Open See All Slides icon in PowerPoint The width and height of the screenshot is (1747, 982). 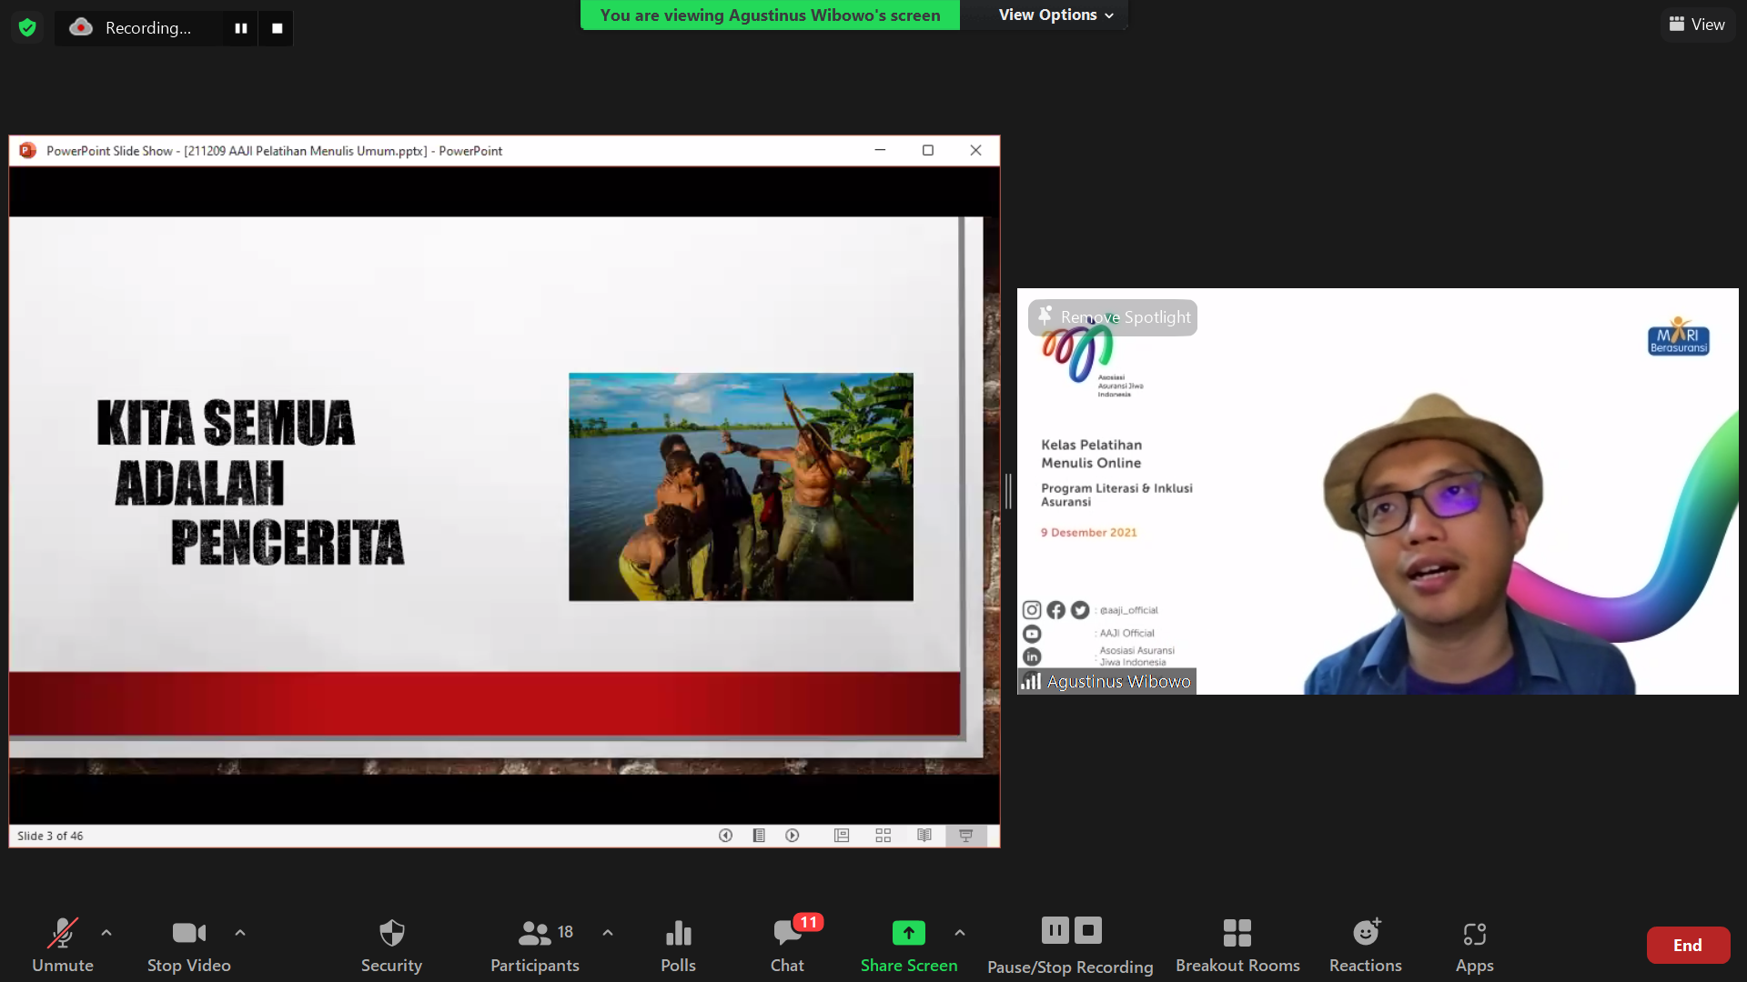point(759,836)
